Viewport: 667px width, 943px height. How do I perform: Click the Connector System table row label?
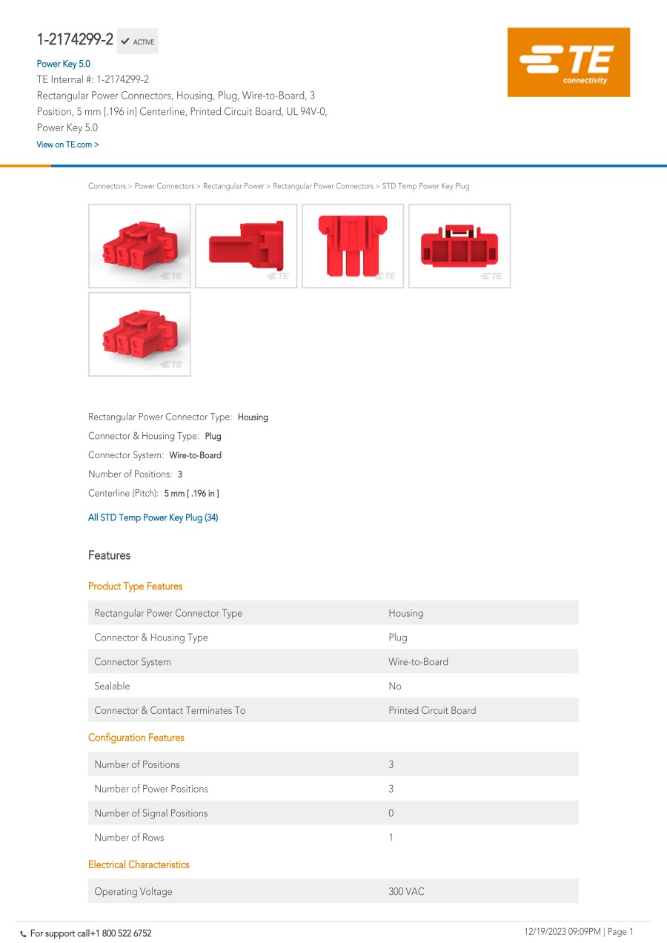(133, 662)
